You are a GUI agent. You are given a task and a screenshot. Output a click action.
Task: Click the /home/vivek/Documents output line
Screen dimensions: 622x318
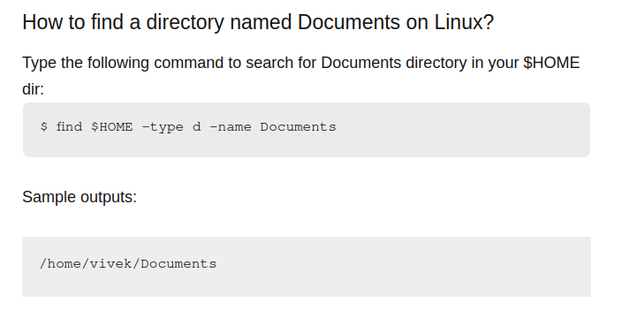click(128, 264)
